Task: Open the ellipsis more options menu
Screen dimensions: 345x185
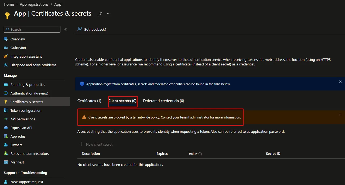Action: [109, 13]
